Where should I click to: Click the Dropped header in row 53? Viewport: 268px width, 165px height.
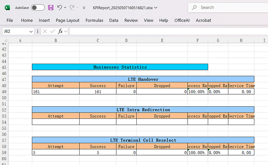pos(162,116)
